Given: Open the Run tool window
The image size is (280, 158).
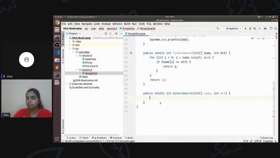Looking at the screenshot, I should pyautogui.click(x=71, y=138).
